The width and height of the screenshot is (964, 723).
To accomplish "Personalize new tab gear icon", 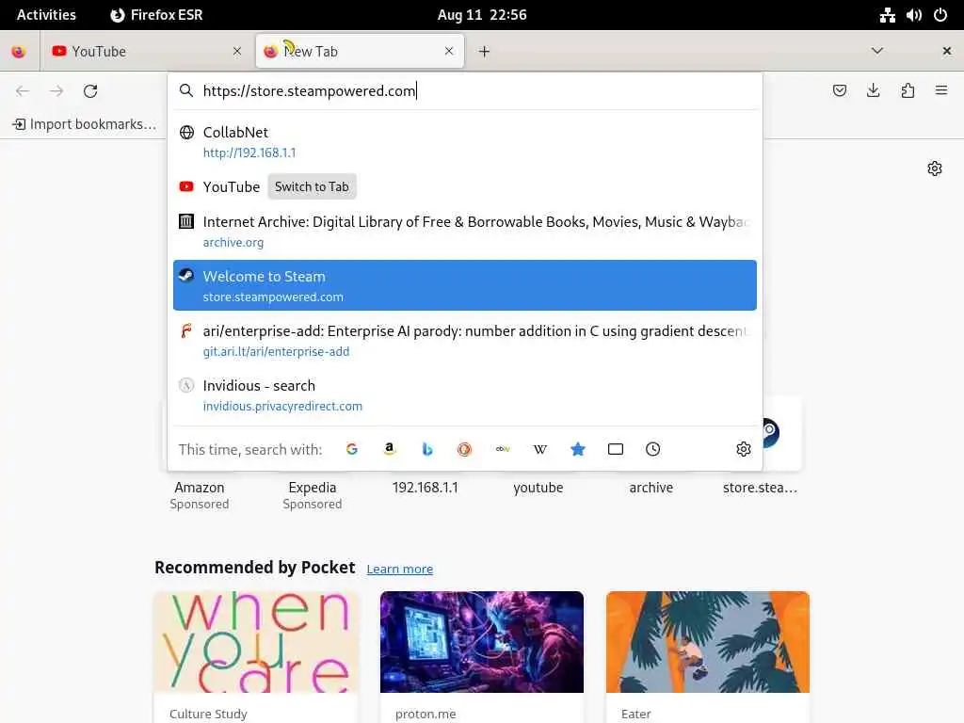I will [935, 169].
